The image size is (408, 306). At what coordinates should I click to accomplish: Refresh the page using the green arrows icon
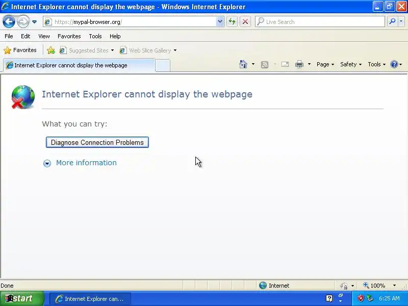pyautogui.click(x=232, y=22)
